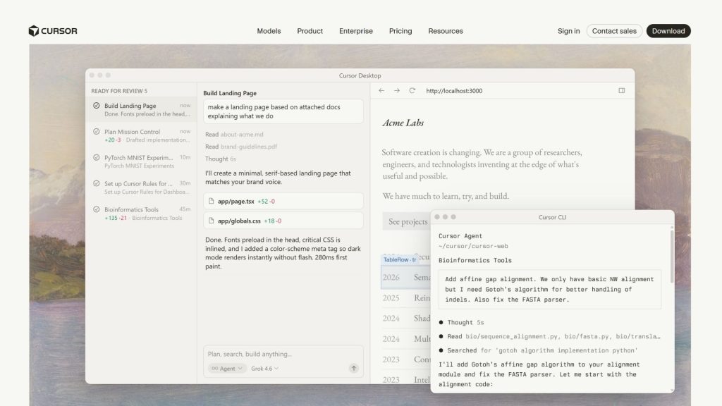The image size is (722, 406).
Task: Open the Product menu
Action: click(310, 31)
